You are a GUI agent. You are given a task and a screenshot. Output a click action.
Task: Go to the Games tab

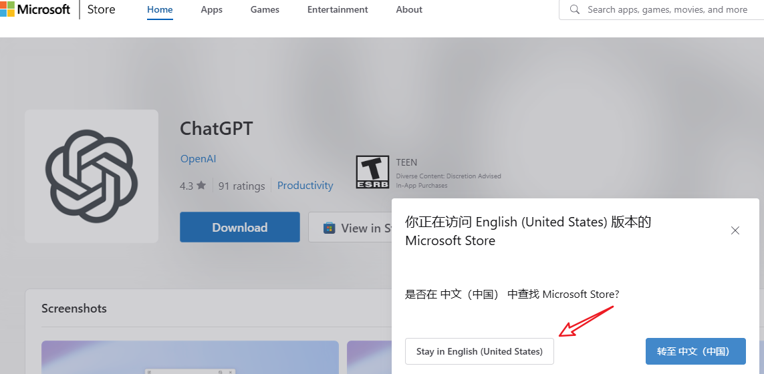point(265,9)
